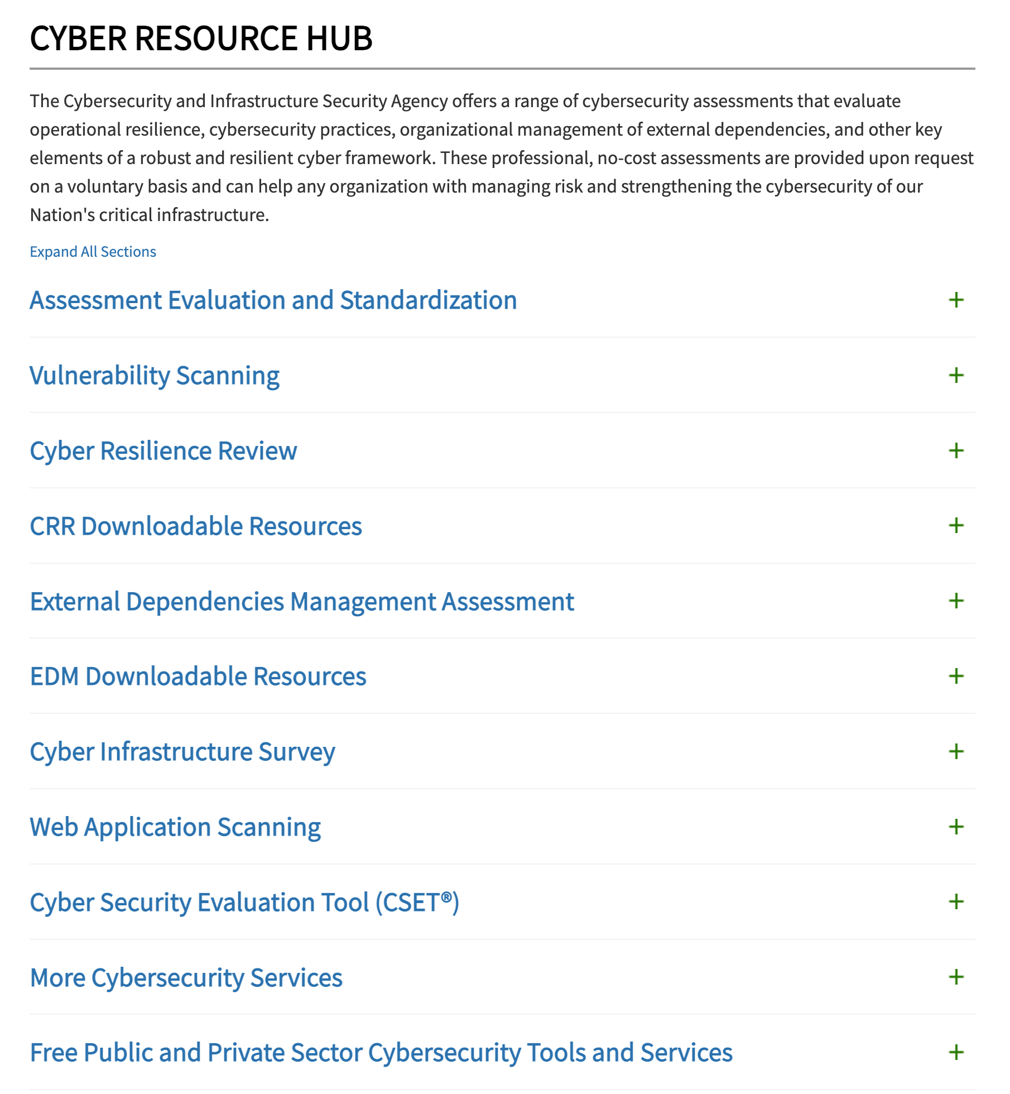Click the CRR Downloadable Resources heading

coord(195,526)
